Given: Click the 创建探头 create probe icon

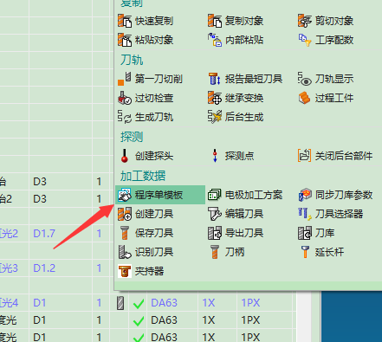Looking at the screenshot, I should coord(125,156).
